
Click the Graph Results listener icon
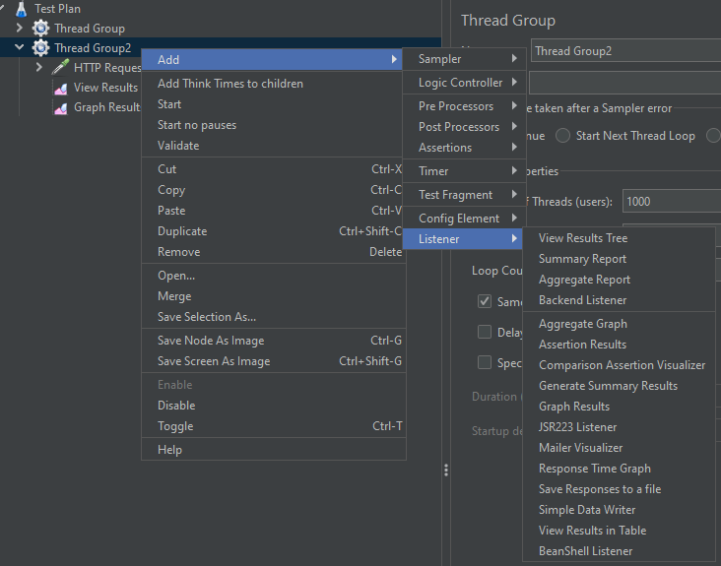point(61,108)
